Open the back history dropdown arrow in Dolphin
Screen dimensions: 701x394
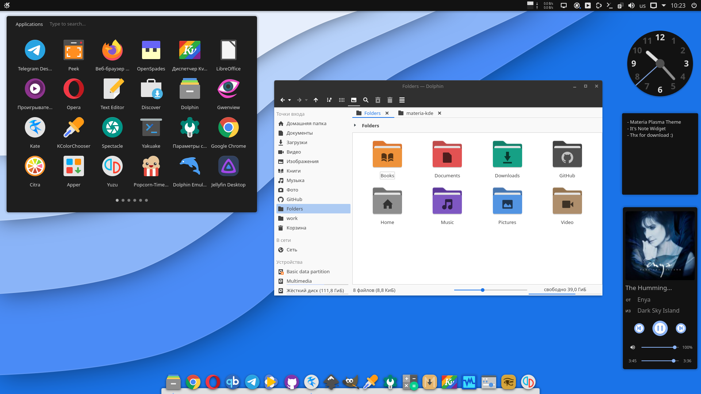[290, 100]
